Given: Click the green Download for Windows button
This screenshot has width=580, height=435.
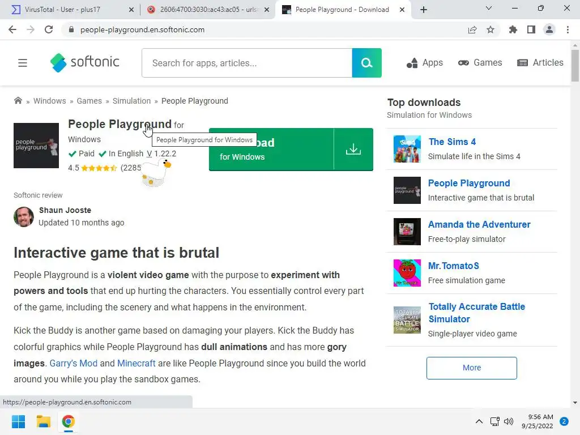Looking at the screenshot, I should (x=291, y=150).
